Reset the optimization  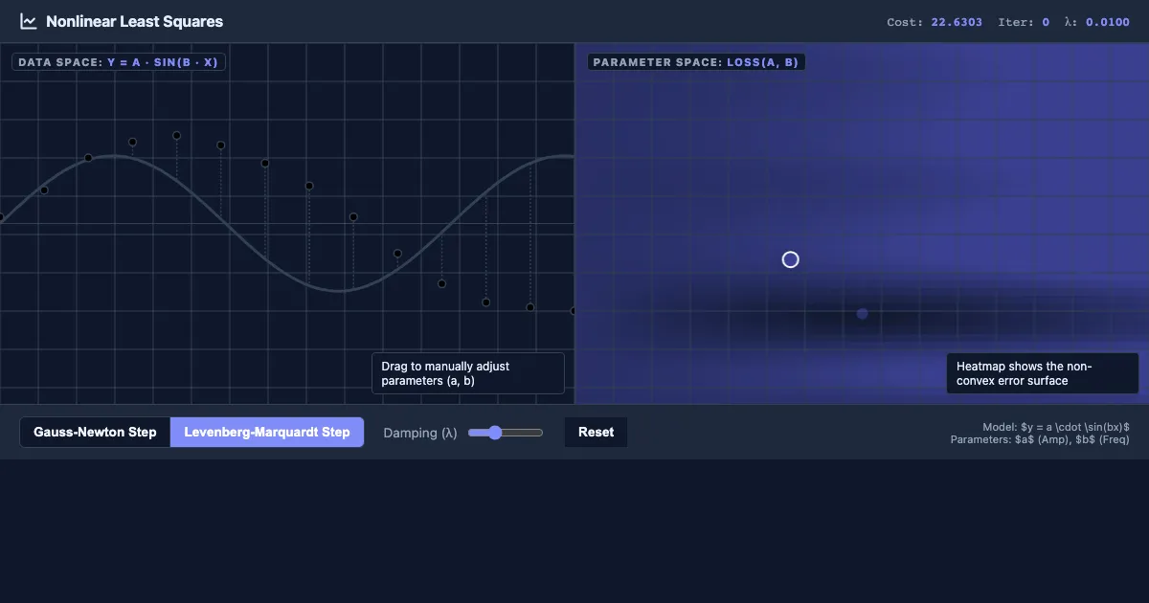596,432
